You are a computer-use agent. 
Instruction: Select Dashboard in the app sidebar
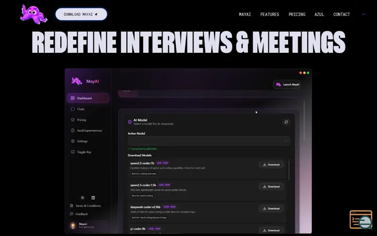pyautogui.click(x=88, y=98)
